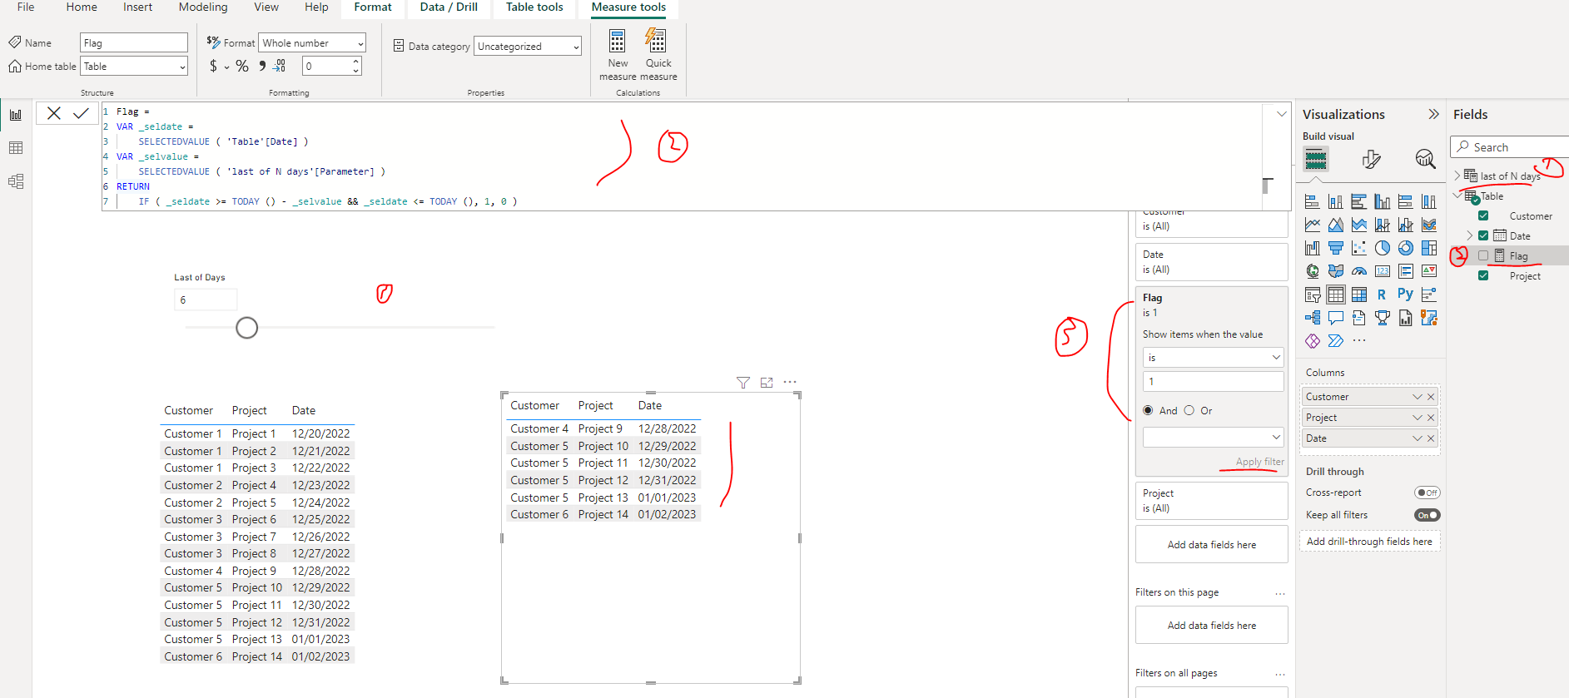This screenshot has height=698, width=1569.
Task: Click Add drill-through fields here
Action: pyautogui.click(x=1369, y=542)
